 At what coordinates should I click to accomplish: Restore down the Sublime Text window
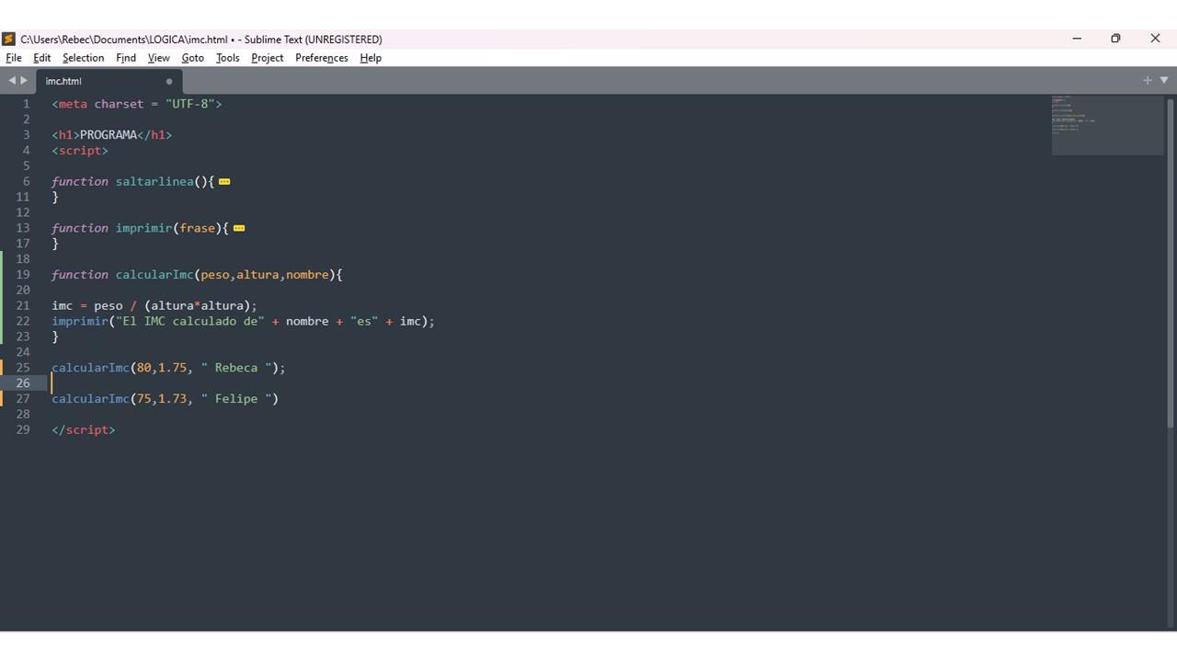[1115, 39]
